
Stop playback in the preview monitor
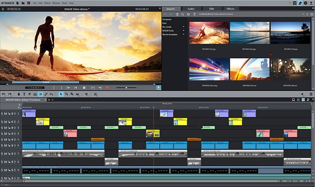(x=84, y=87)
